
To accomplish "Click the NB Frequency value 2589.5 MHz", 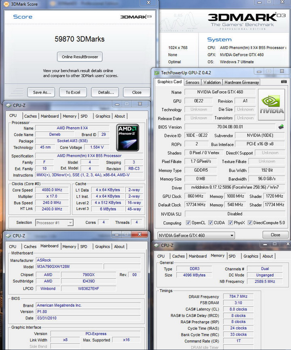I will 265,282.
